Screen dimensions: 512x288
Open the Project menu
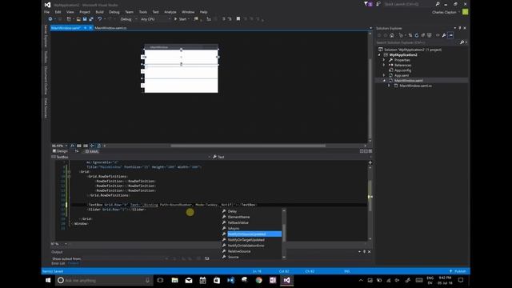pos(85,12)
